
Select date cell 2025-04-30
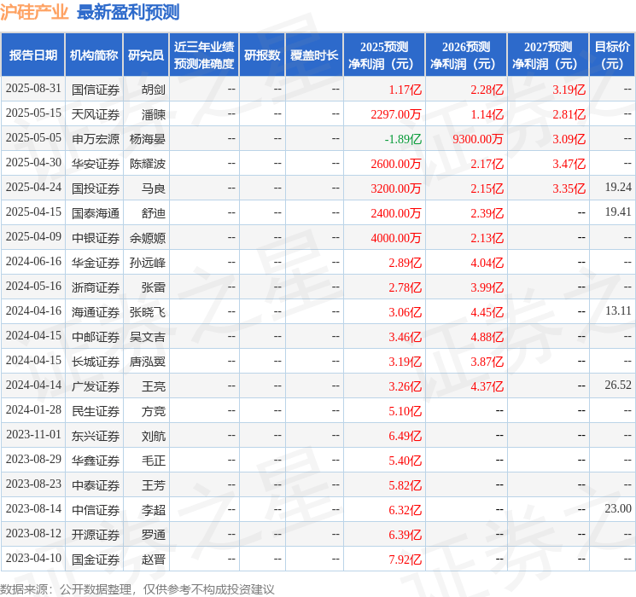click(33, 163)
